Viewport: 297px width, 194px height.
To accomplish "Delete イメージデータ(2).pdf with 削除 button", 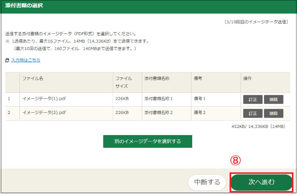I will (273, 114).
